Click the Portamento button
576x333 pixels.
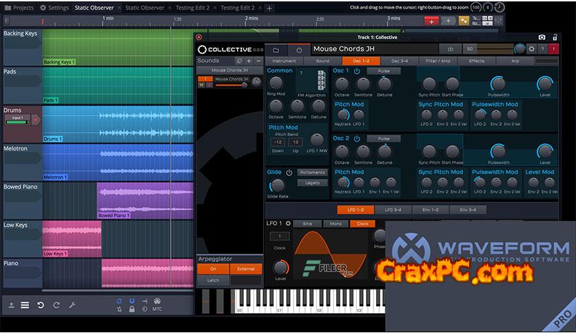[x=312, y=173]
